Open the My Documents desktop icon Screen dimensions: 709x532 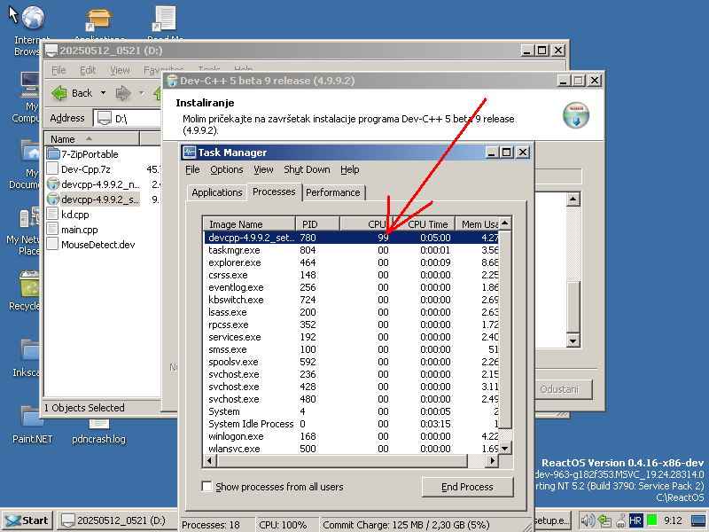pos(31,150)
